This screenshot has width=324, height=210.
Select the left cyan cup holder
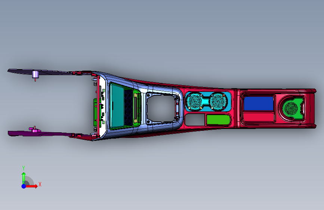pyautogui.click(x=195, y=102)
